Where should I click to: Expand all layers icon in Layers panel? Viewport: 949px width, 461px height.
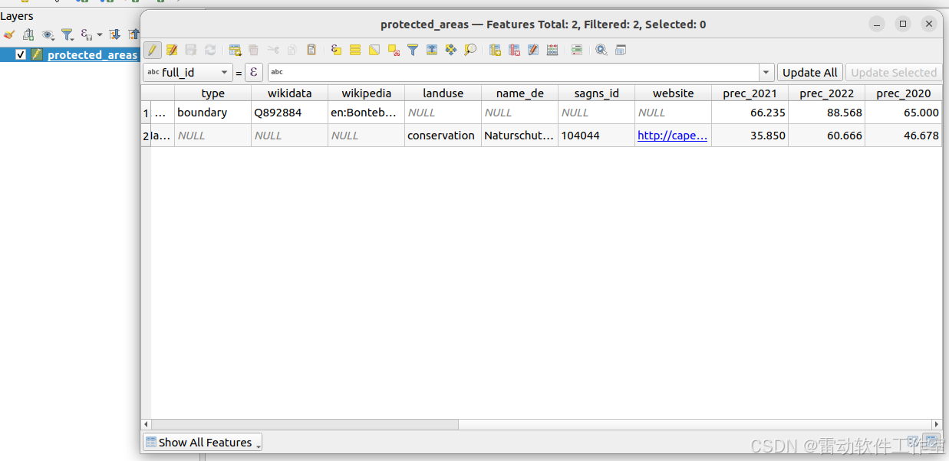click(115, 34)
